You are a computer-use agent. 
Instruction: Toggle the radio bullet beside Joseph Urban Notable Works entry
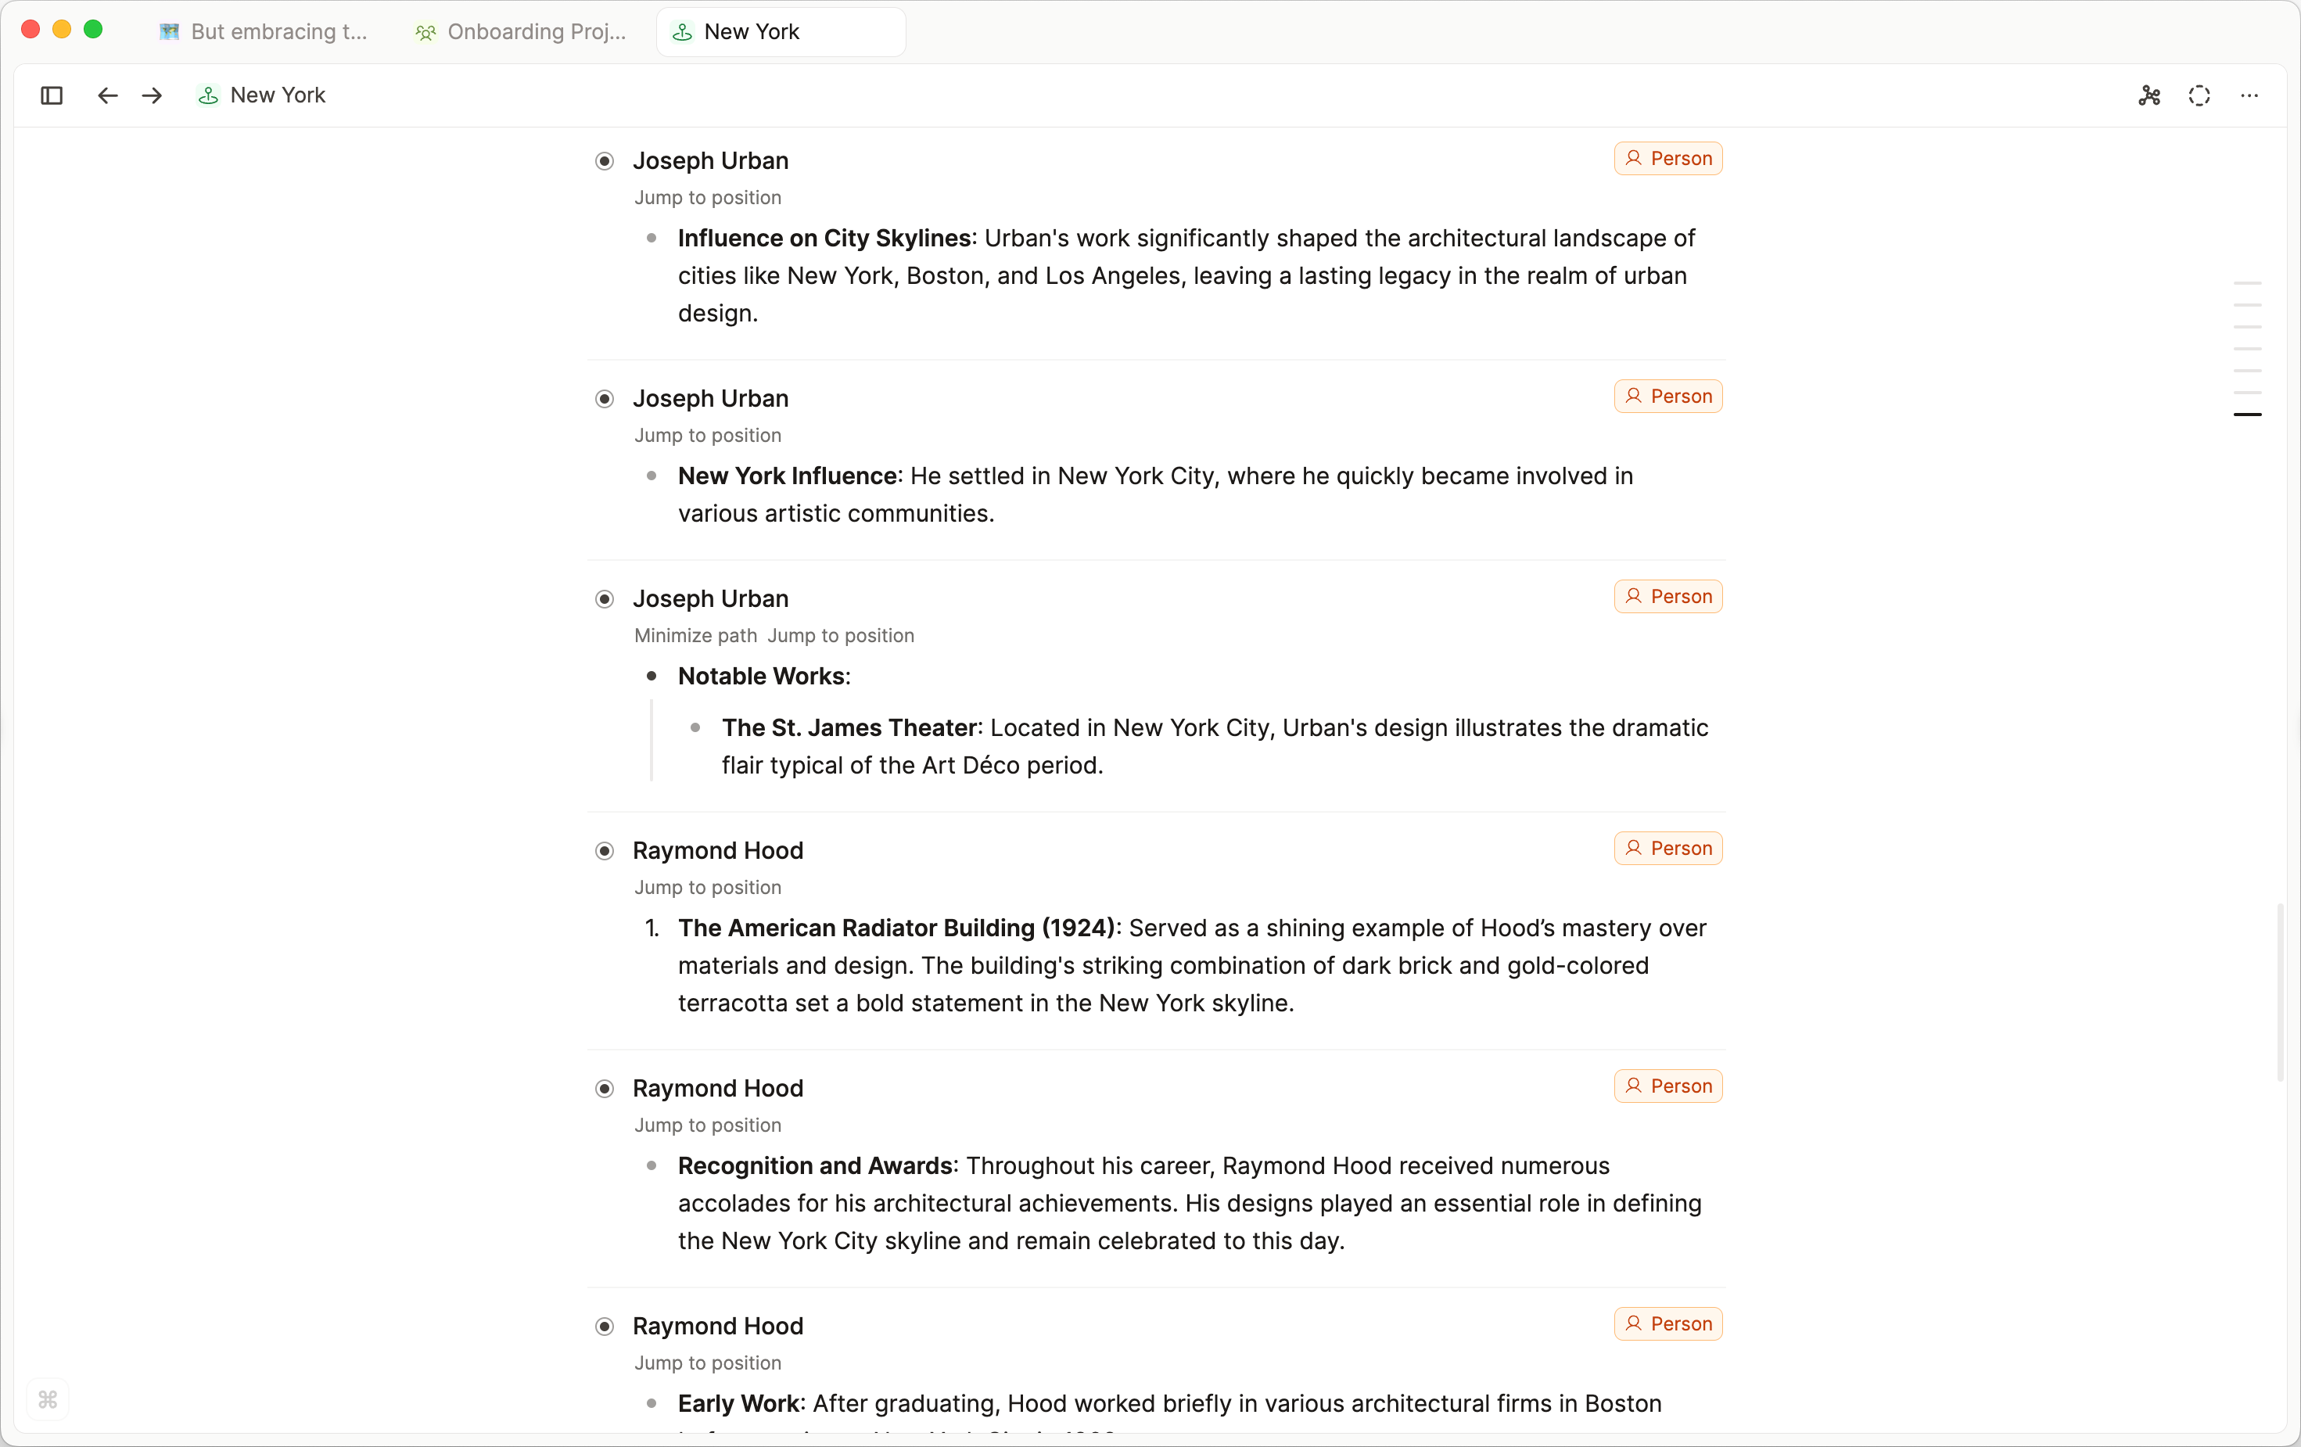click(605, 599)
